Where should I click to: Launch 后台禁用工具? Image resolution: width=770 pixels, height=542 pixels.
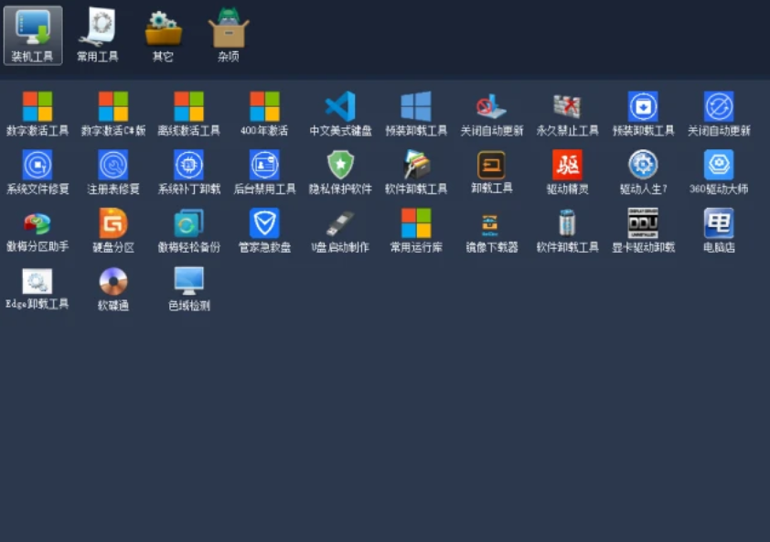point(264,172)
